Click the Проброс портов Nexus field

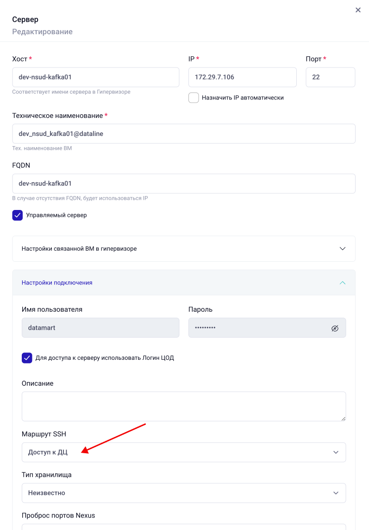pyautogui.click(x=184, y=527)
